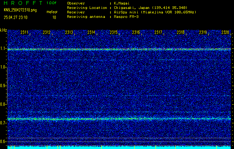The image size is (234, 149).
Task: Select the observer name K.Nagai
Action: coord(122,3)
